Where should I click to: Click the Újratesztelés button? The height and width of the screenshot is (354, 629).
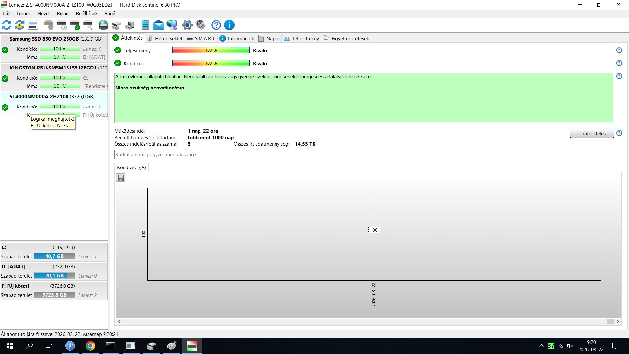591,133
